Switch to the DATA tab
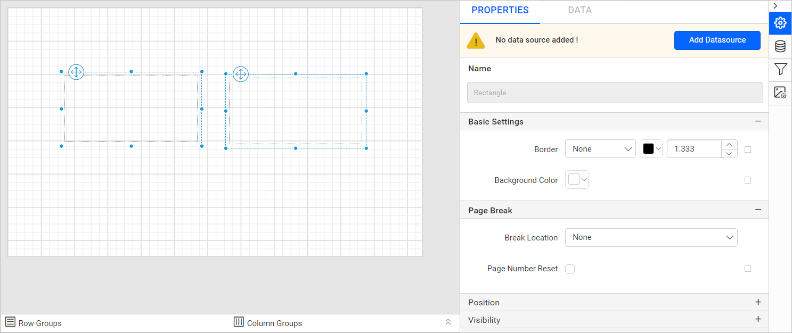The image size is (792, 333). pos(579,10)
